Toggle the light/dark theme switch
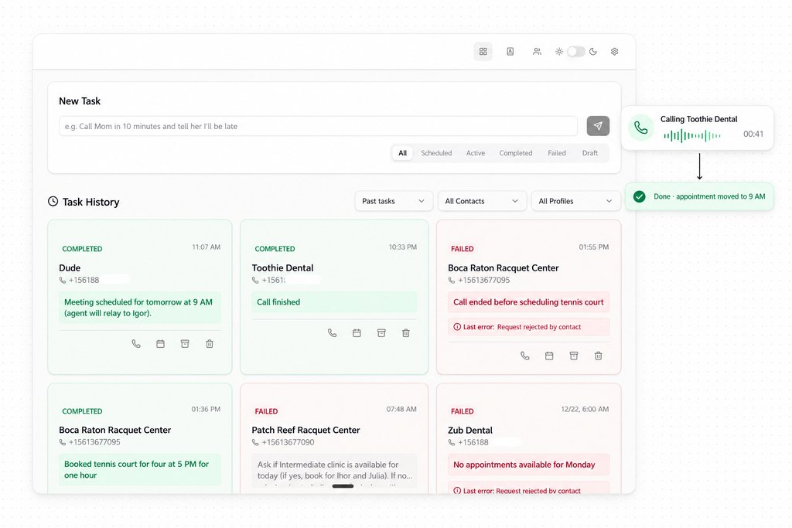 (575, 52)
